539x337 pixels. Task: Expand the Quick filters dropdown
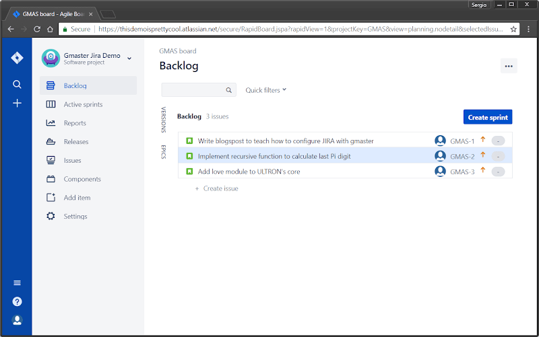[x=265, y=90]
